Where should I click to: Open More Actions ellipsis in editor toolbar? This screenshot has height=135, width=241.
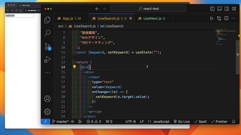click(233, 18)
